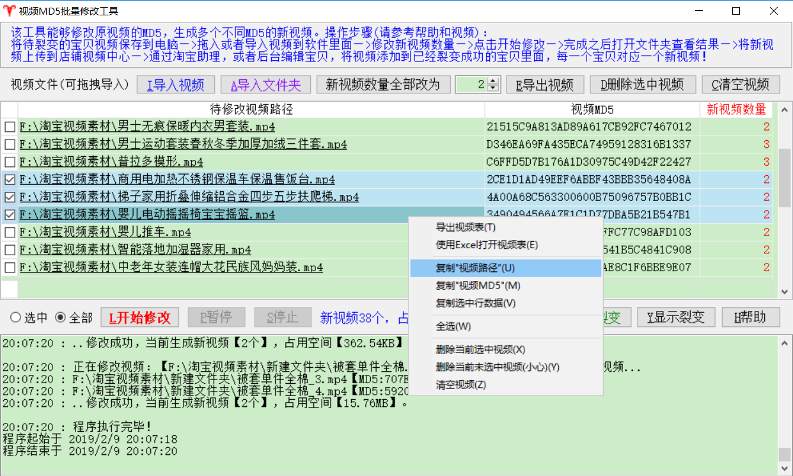Screen dimensions: 793x476
Task: Decrease new video count with spinner down arrow
Action: [492, 88]
